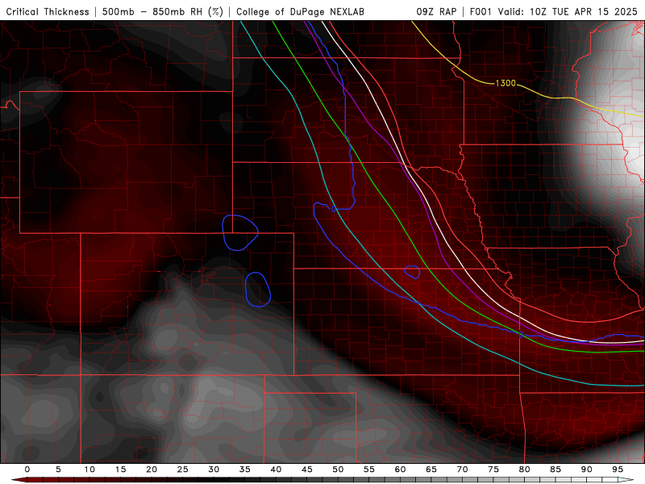Click the 95 value on the color scale

coord(618,469)
